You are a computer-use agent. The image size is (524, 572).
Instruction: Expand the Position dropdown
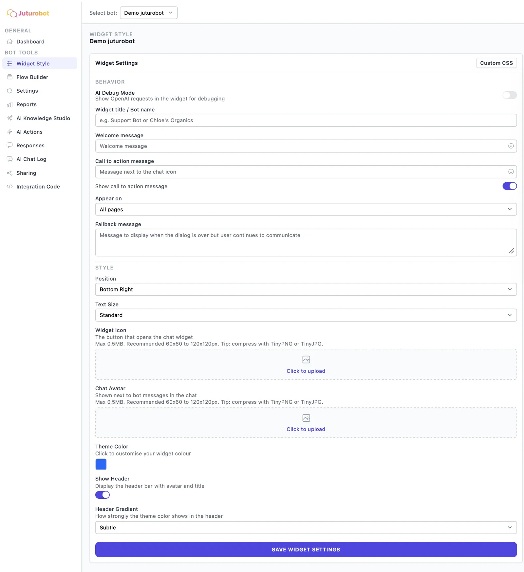(x=306, y=289)
